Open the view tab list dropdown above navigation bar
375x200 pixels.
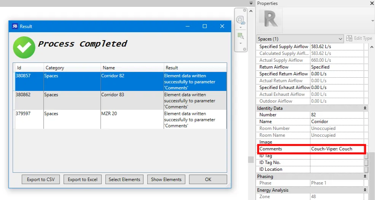pyautogui.click(x=251, y=3)
